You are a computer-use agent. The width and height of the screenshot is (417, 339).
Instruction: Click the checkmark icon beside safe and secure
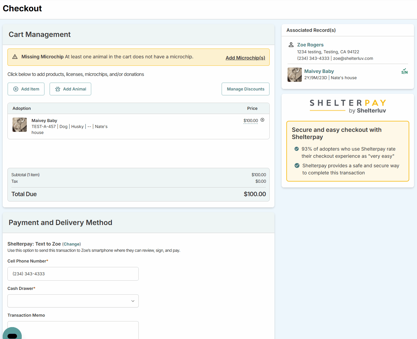[x=297, y=165]
